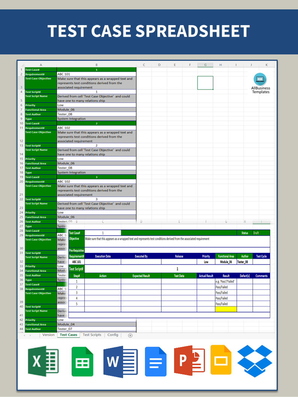Screen dimensions: 298x397
Task: Click 'Module_04' cell in row 43
Action: click(96, 324)
